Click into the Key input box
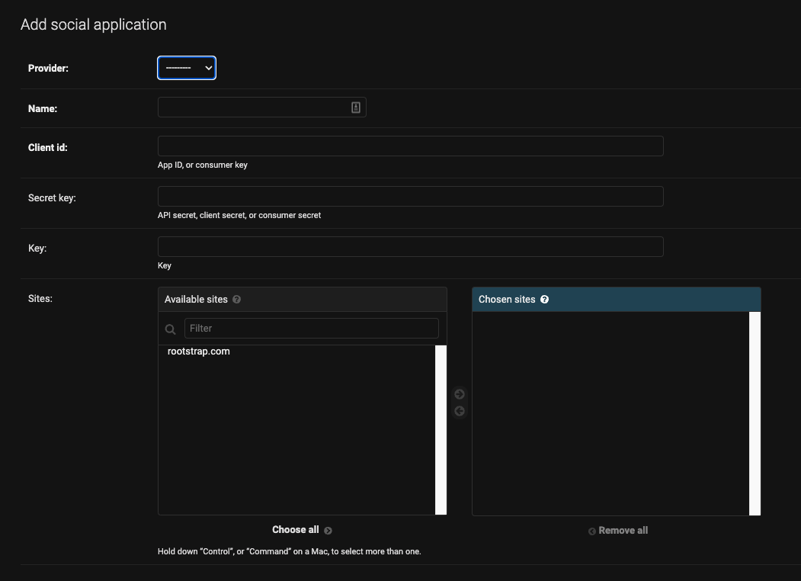801x581 pixels. click(x=410, y=247)
